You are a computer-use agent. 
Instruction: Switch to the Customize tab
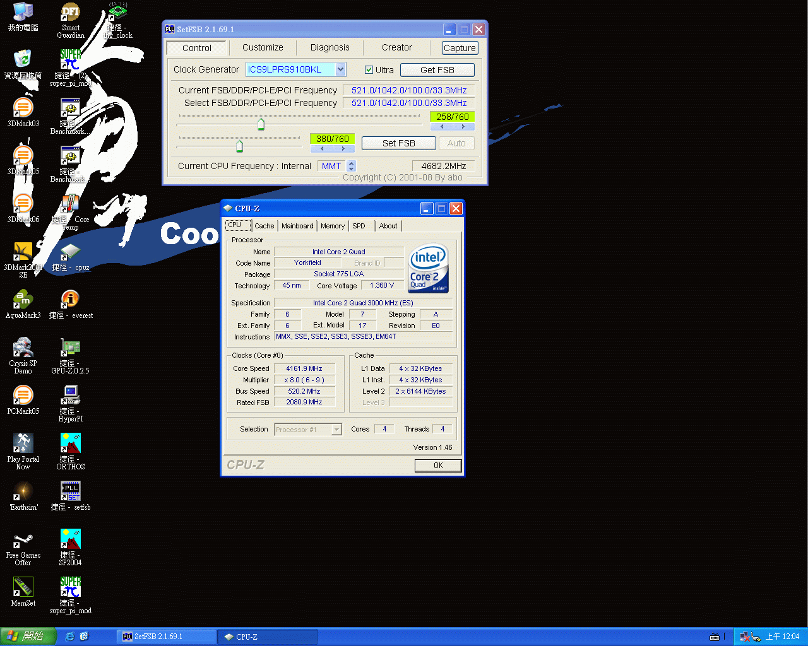(263, 47)
